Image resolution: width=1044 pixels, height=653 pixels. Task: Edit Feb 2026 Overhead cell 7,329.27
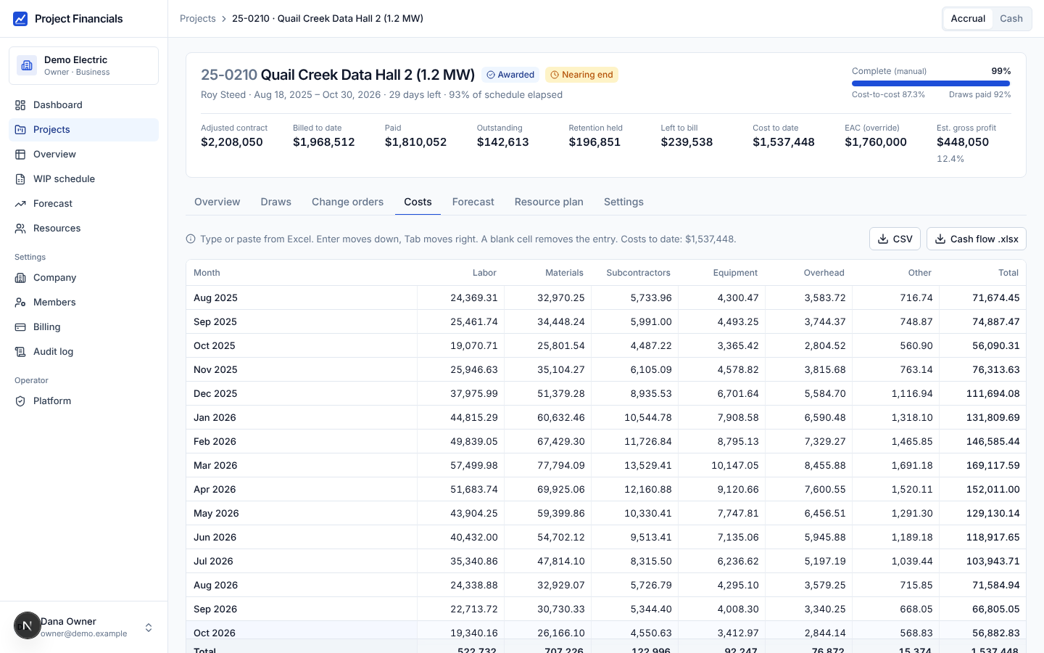pyautogui.click(x=808, y=441)
